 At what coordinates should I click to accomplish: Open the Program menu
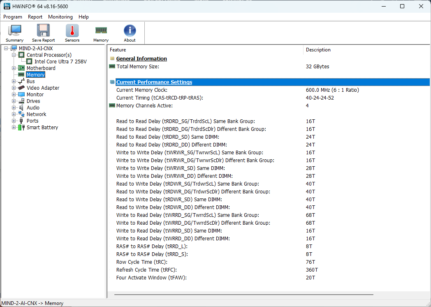tap(13, 17)
